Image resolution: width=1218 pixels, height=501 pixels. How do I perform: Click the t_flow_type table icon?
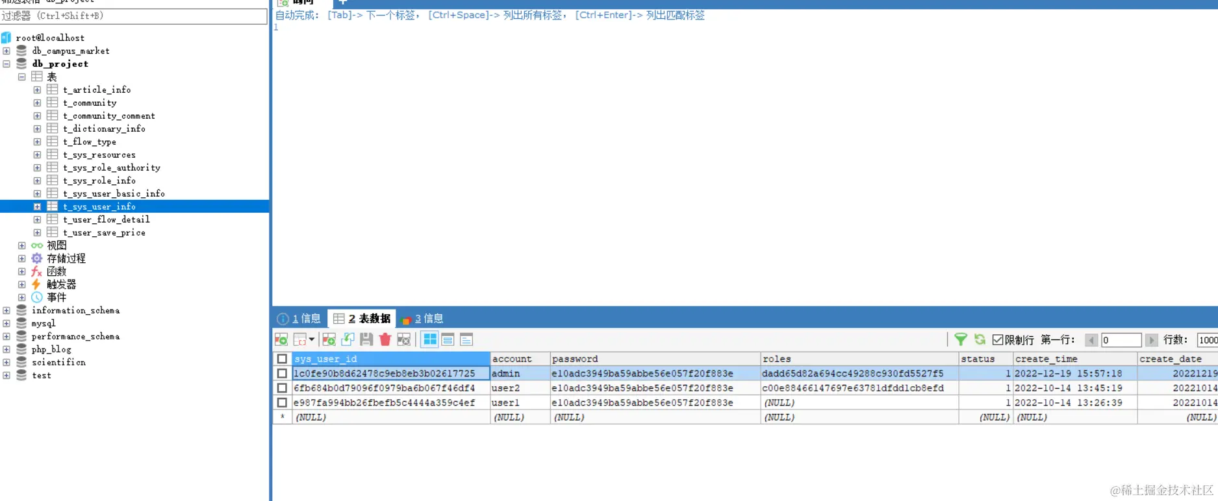click(53, 141)
